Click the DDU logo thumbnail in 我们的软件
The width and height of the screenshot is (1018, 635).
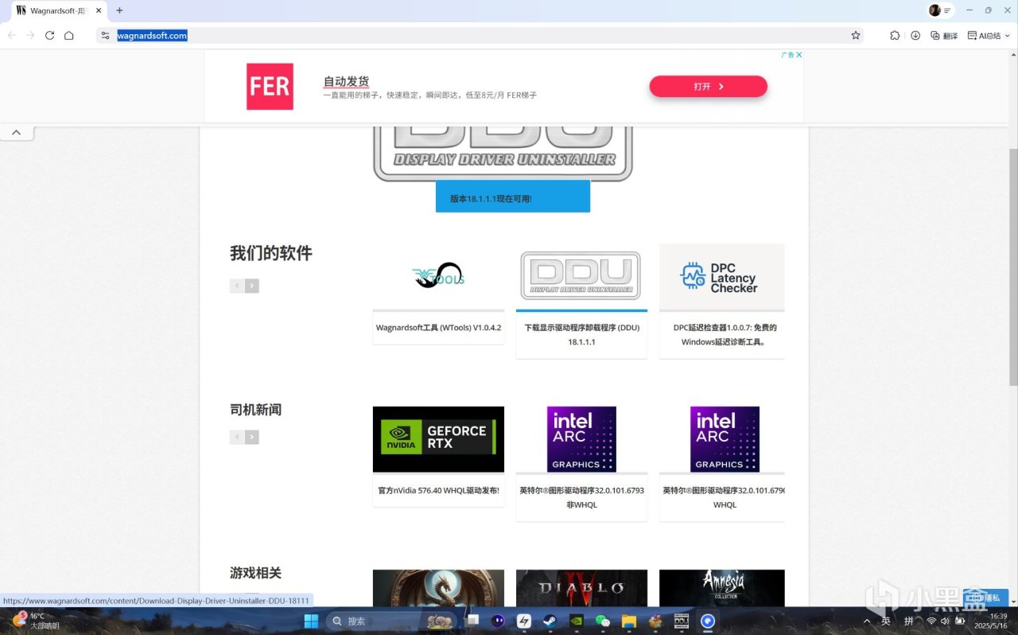[x=581, y=276]
